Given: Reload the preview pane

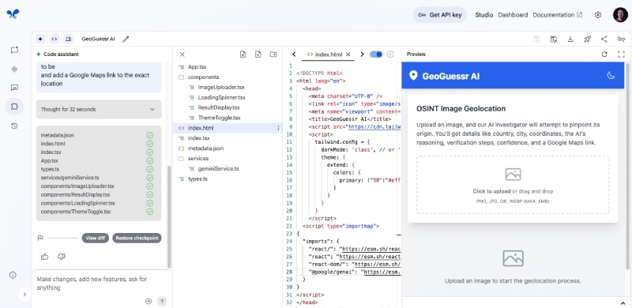Looking at the screenshot, I should pos(604,54).
